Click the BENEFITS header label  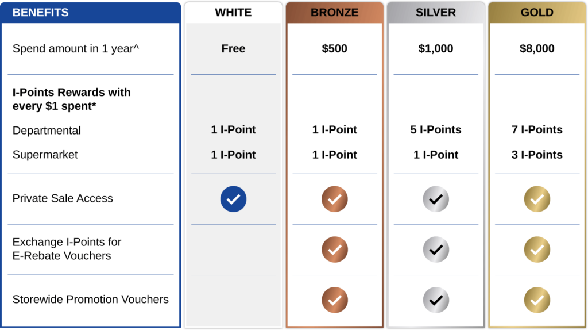(40, 13)
